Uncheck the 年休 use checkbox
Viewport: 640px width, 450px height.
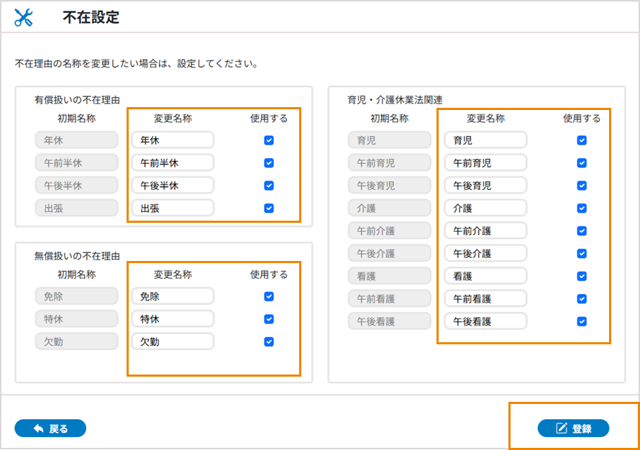point(269,140)
